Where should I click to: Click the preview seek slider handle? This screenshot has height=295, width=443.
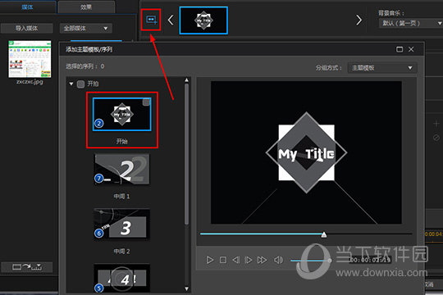tap(324, 234)
